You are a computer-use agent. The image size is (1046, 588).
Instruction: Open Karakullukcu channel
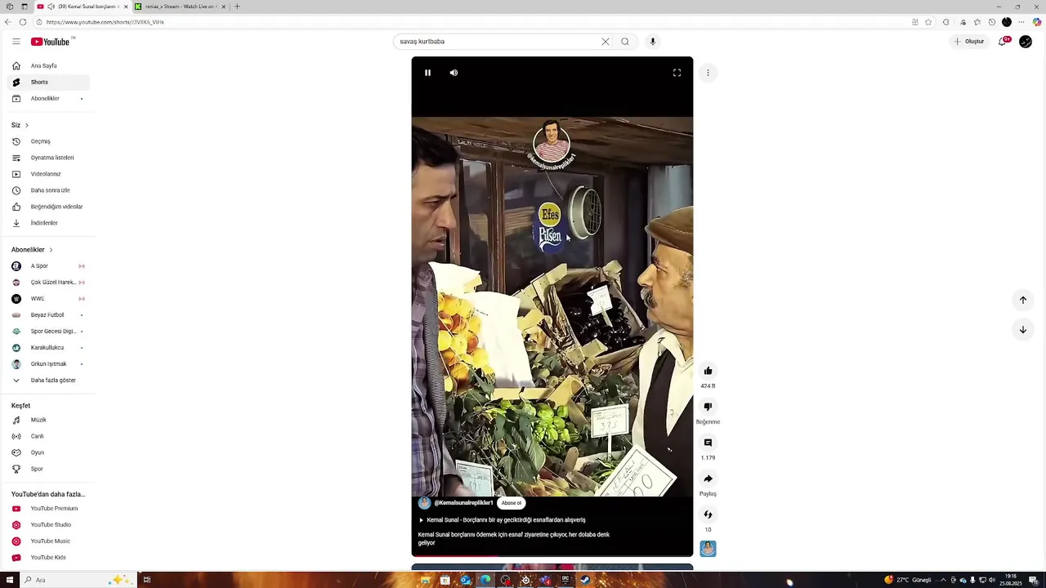(x=49, y=348)
